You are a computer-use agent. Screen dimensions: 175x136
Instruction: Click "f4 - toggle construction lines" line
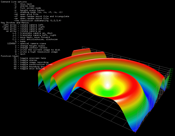(x=33, y=64)
